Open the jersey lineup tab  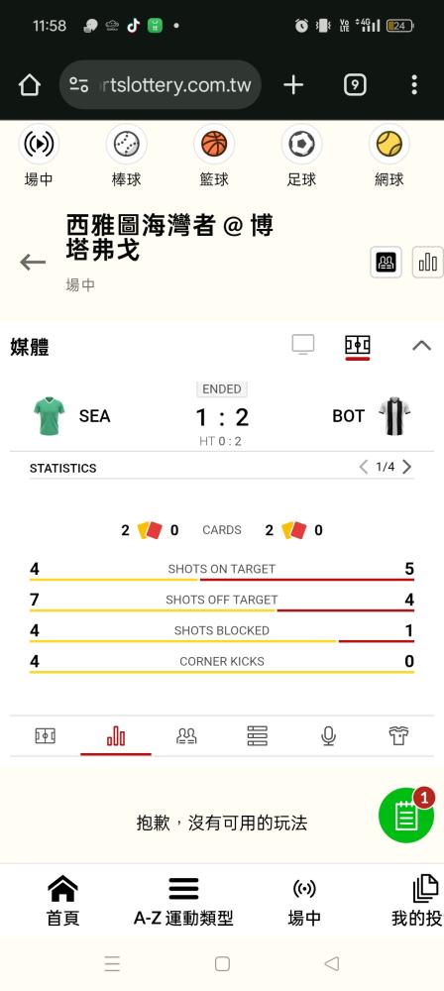click(398, 735)
